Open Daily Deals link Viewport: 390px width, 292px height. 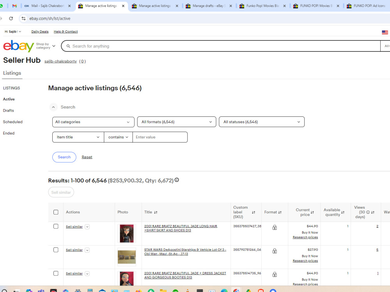point(40,32)
